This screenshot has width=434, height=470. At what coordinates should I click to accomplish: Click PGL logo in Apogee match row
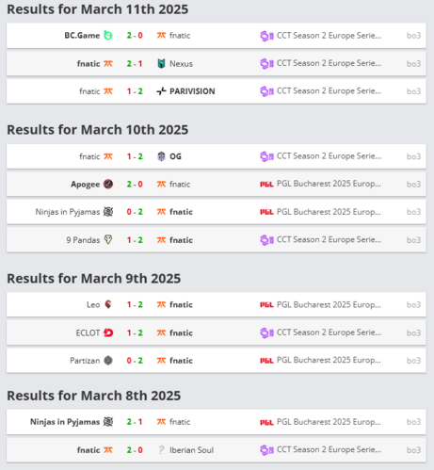266,185
